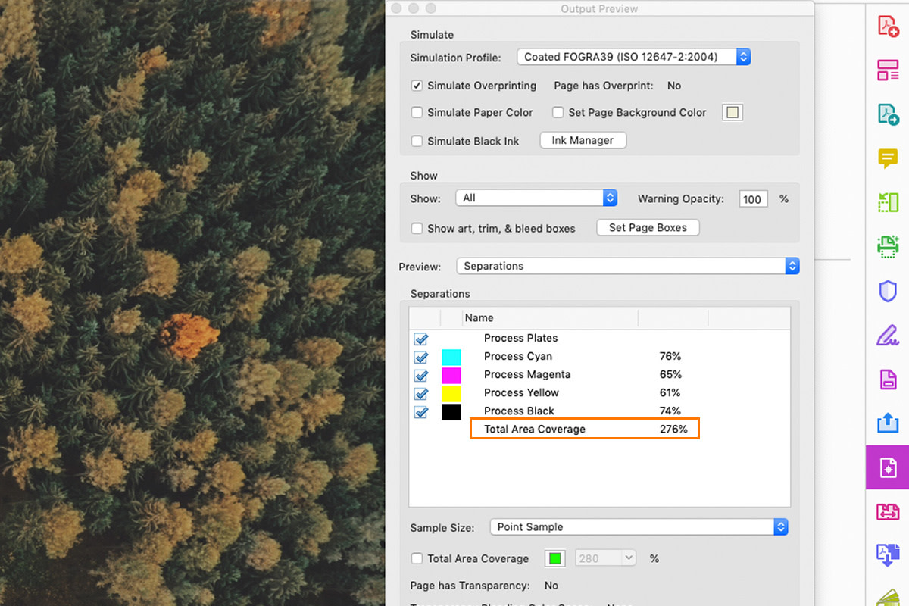This screenshot has width=909, height=606.
Task: Open the Comment tool icon
Action: [x=887, y=158]
